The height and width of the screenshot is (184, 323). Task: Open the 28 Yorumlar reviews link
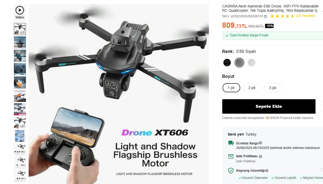[x=306, y=16]
